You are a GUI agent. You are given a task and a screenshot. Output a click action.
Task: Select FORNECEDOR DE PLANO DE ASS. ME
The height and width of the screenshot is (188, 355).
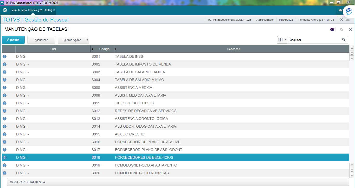(176, 142)
